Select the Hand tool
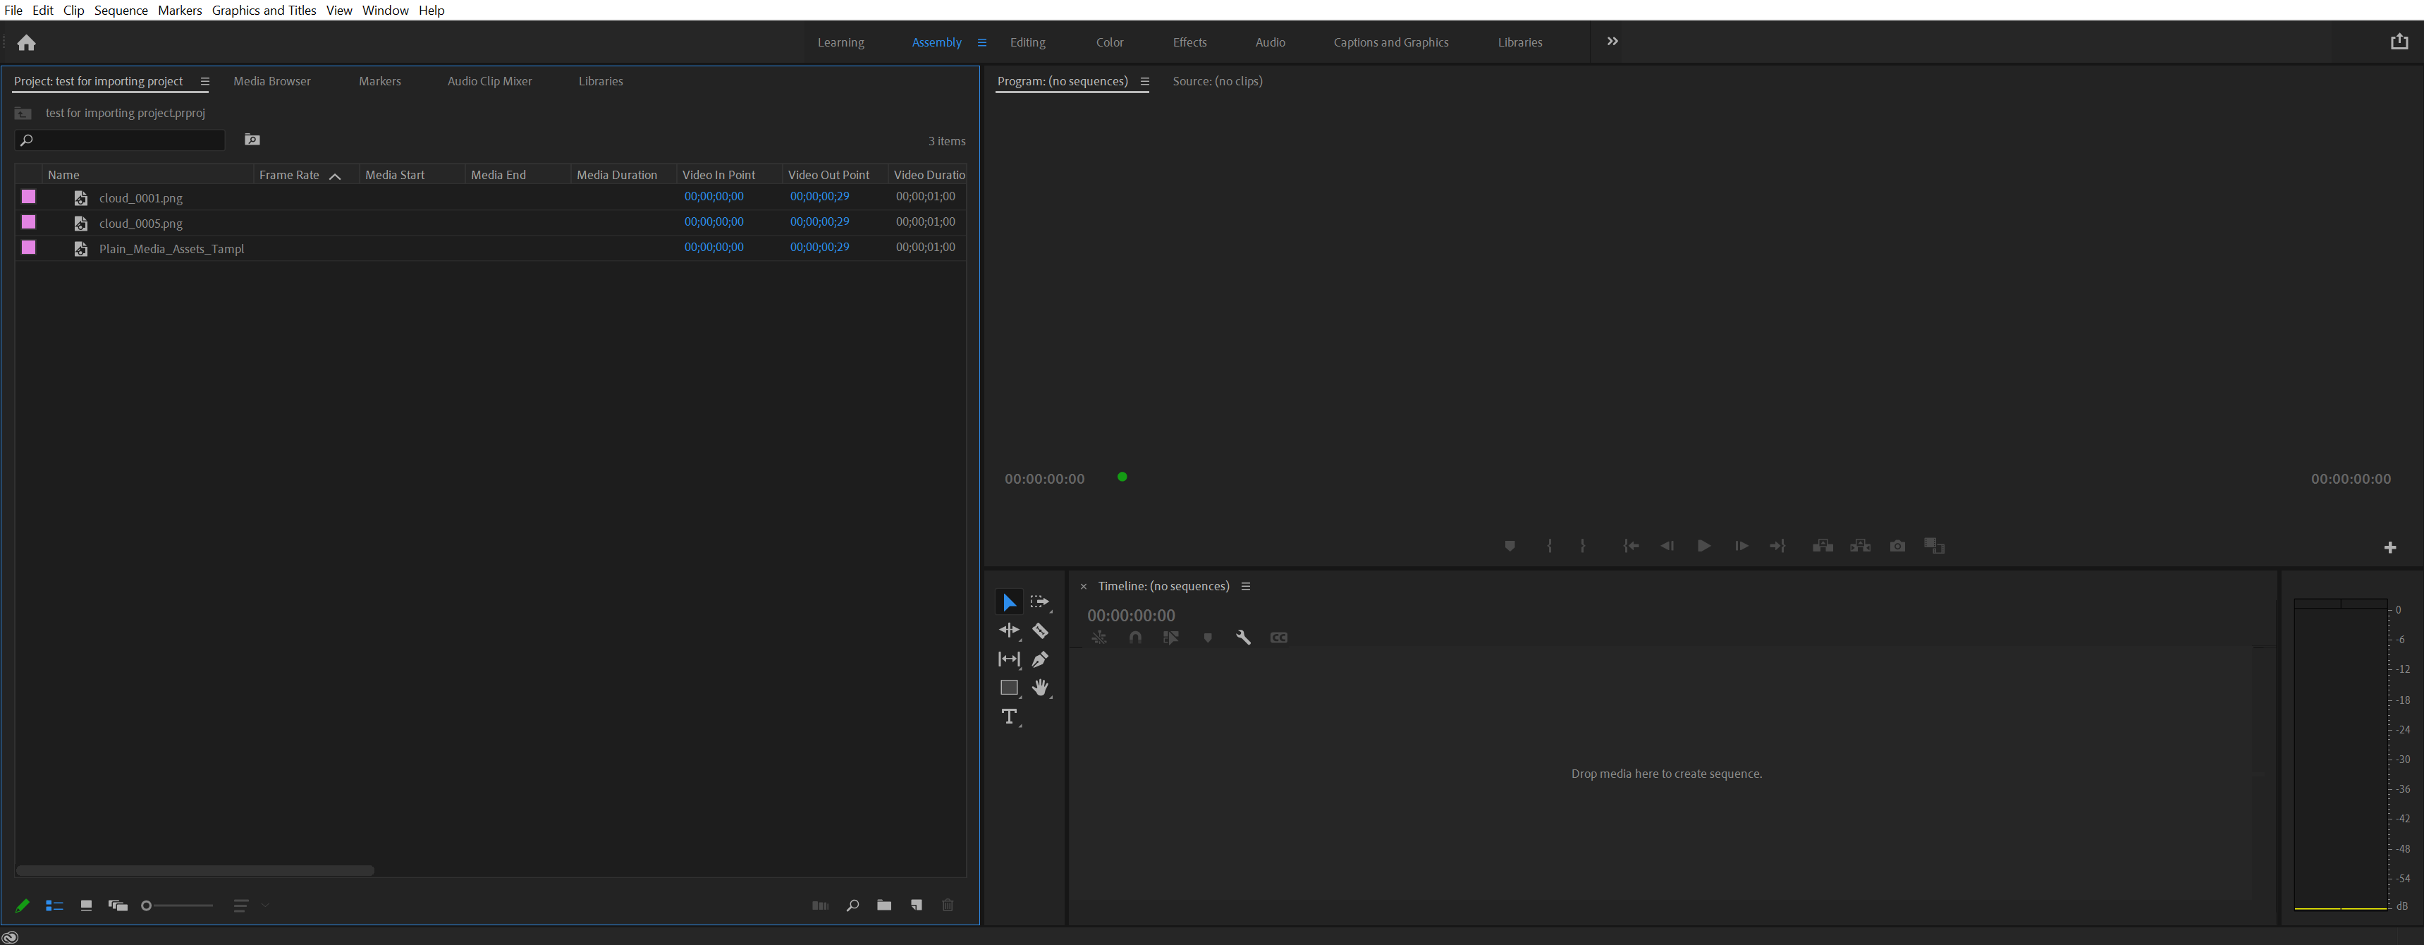This screenshot has height=945, width=2424. tap(1040, 688)
